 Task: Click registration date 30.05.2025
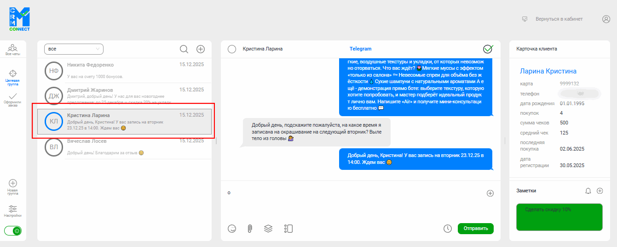point(572,165)
